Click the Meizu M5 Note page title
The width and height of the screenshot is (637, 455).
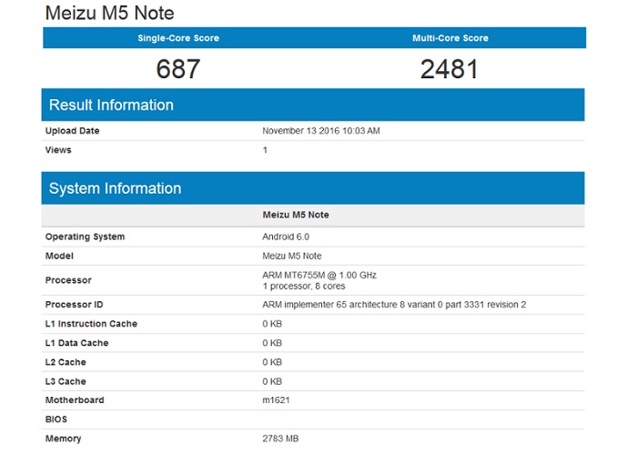(x=110, y=13)
